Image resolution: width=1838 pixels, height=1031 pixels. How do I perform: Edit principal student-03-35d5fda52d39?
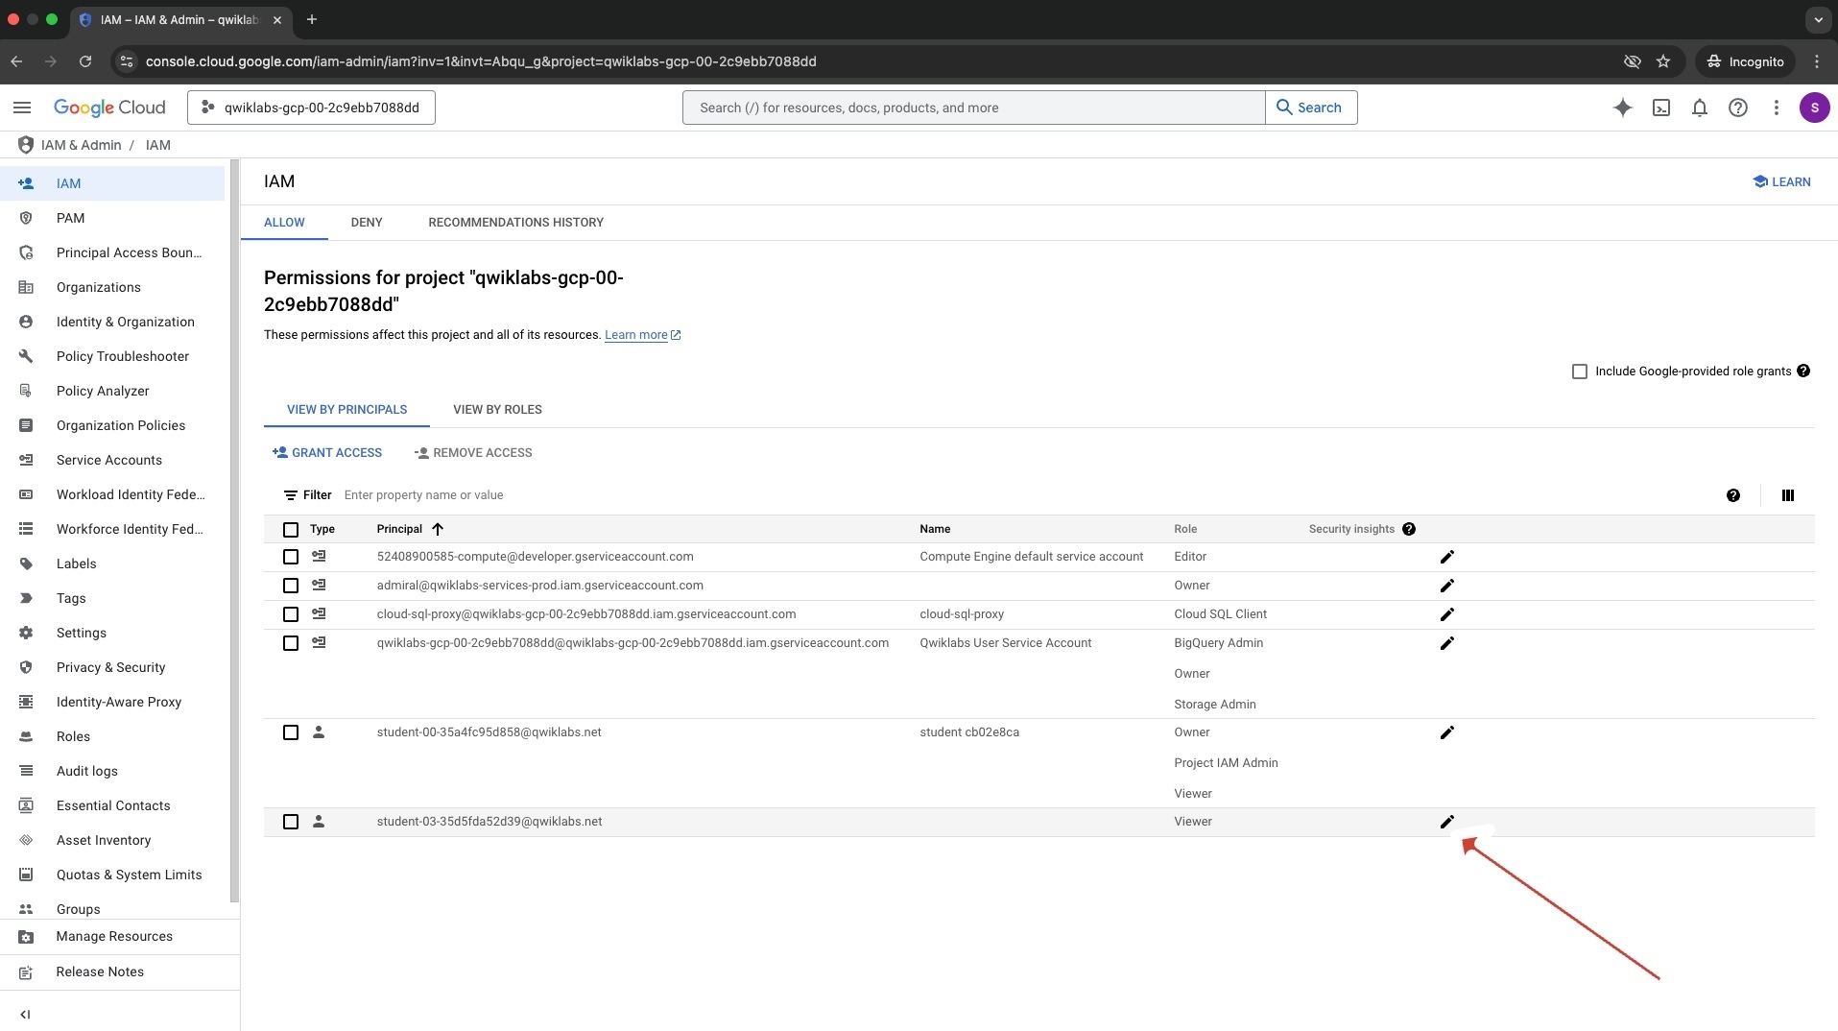[1446, 822]
